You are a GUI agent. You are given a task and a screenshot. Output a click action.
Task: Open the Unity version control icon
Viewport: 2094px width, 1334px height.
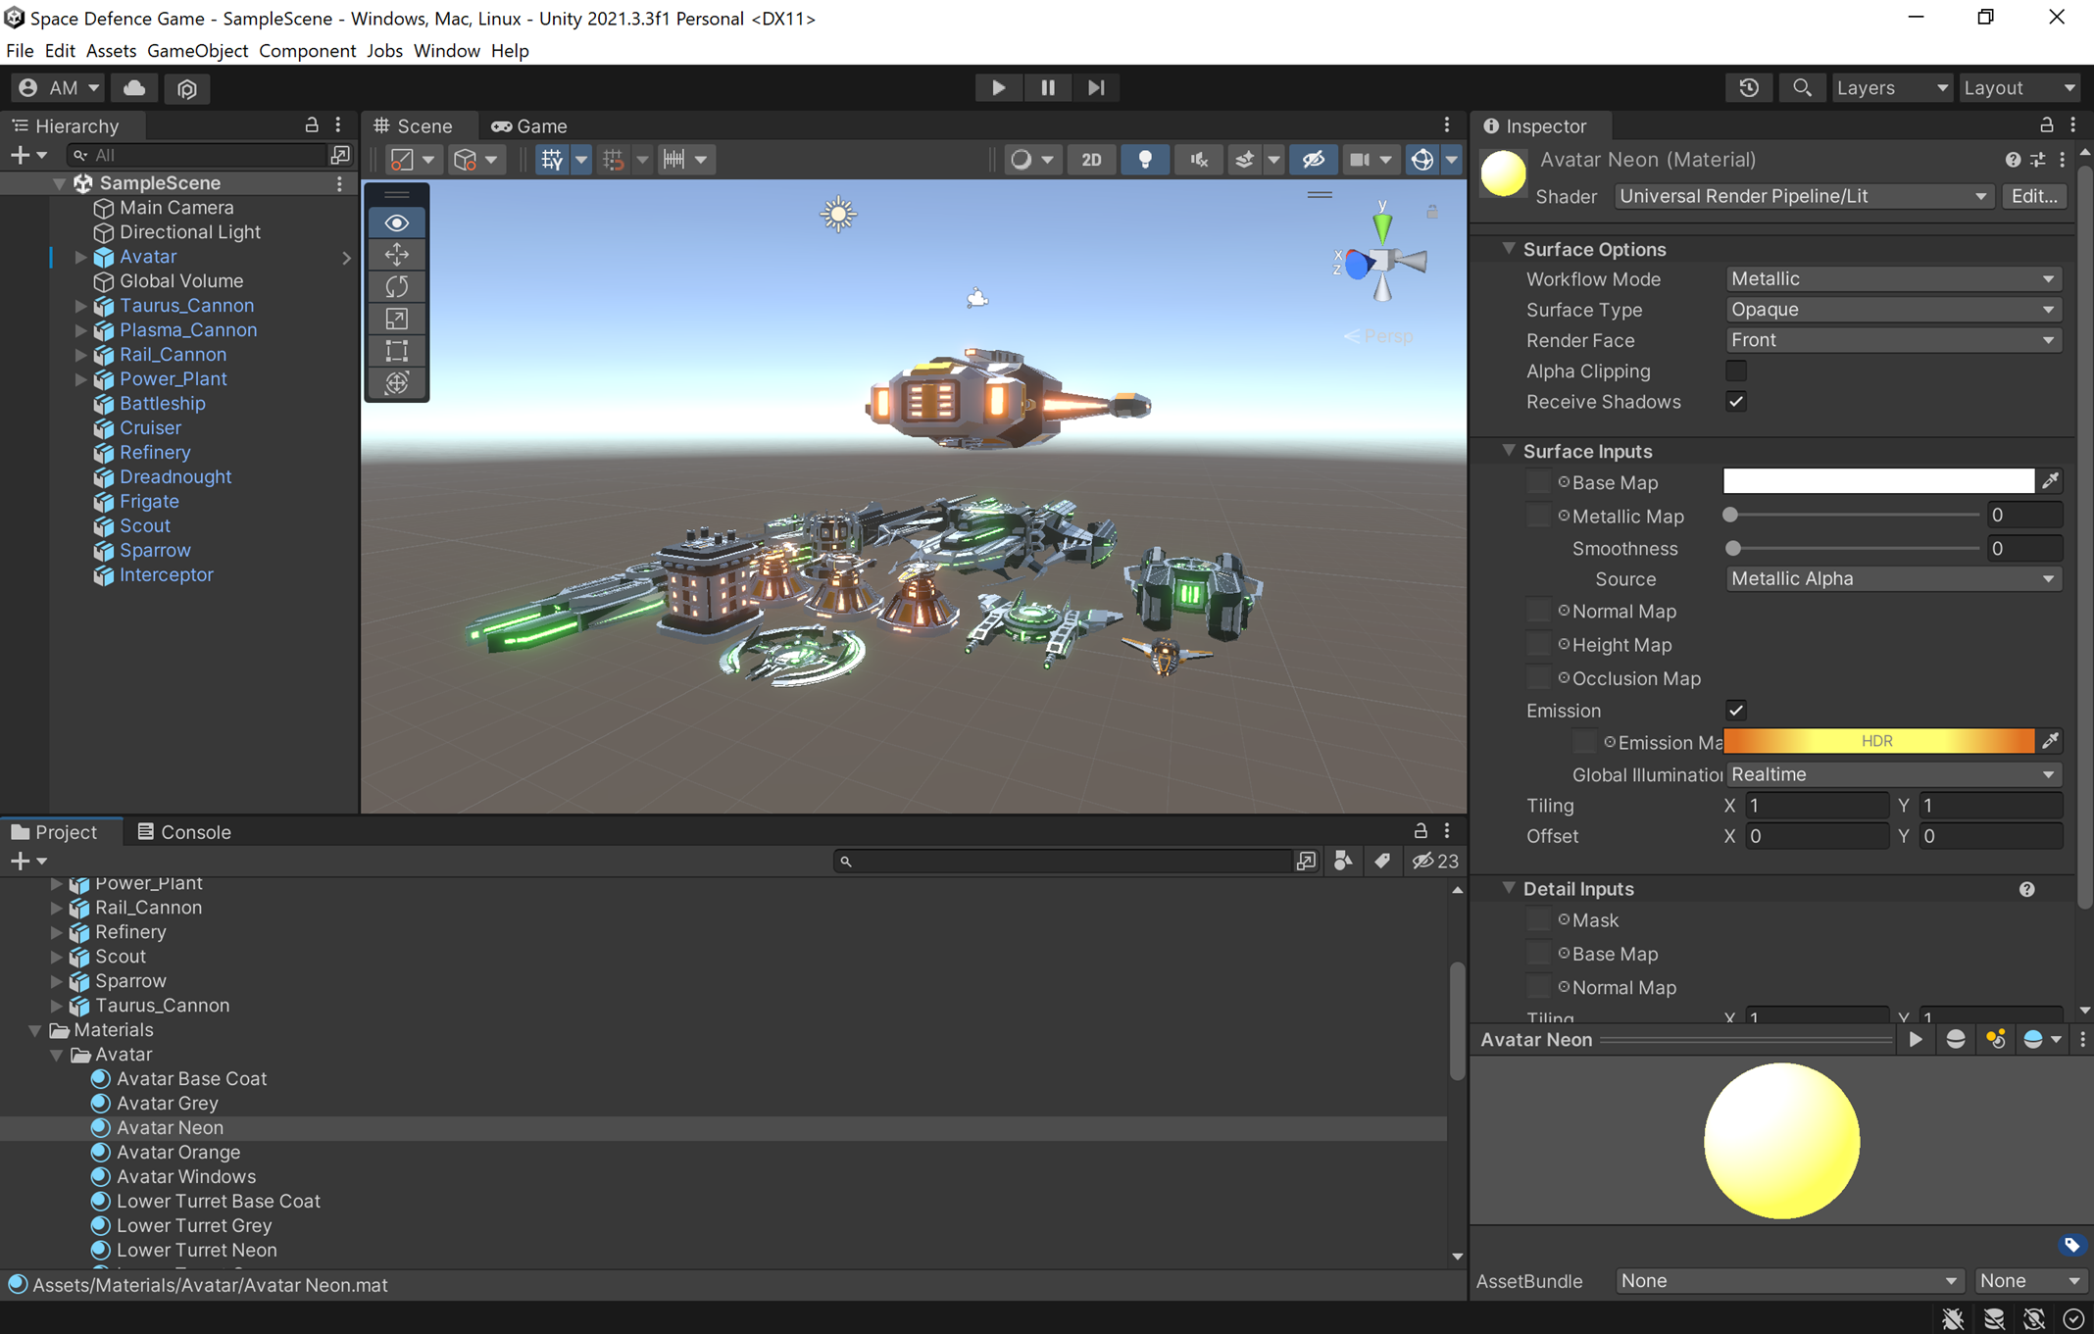(x=186, y=88)
